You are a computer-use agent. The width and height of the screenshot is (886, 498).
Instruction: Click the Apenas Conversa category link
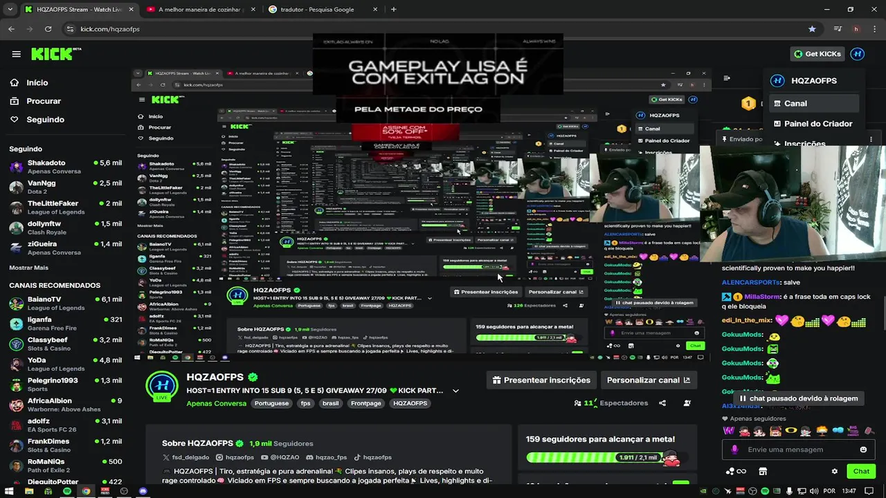(216, 403)
